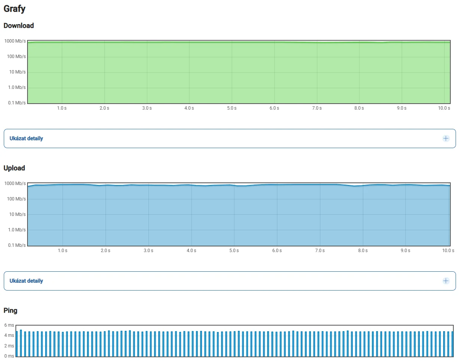The height and width of the screenshot is (364, 459).
Task: Open "Ukázat detaily" under Upload graph
Action: point(229,281)
